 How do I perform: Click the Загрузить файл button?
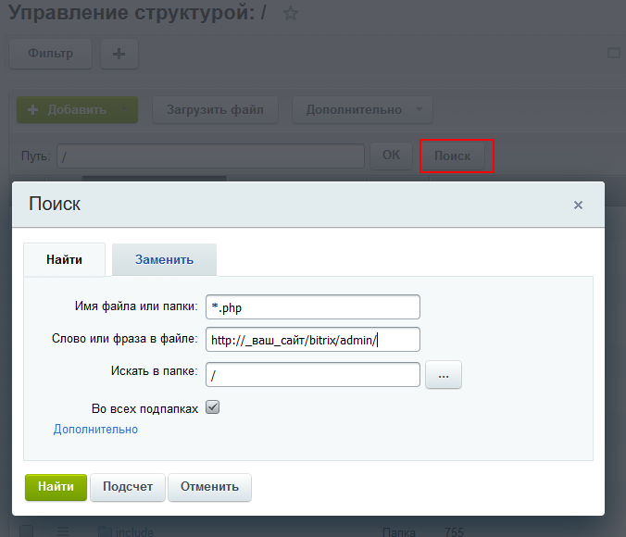coord(215,109)
